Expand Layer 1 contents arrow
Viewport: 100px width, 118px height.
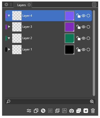(x=9, y=49)
